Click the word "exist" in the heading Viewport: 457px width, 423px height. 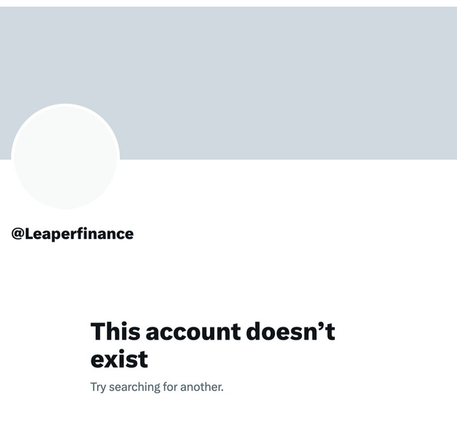tap(119, 359)
